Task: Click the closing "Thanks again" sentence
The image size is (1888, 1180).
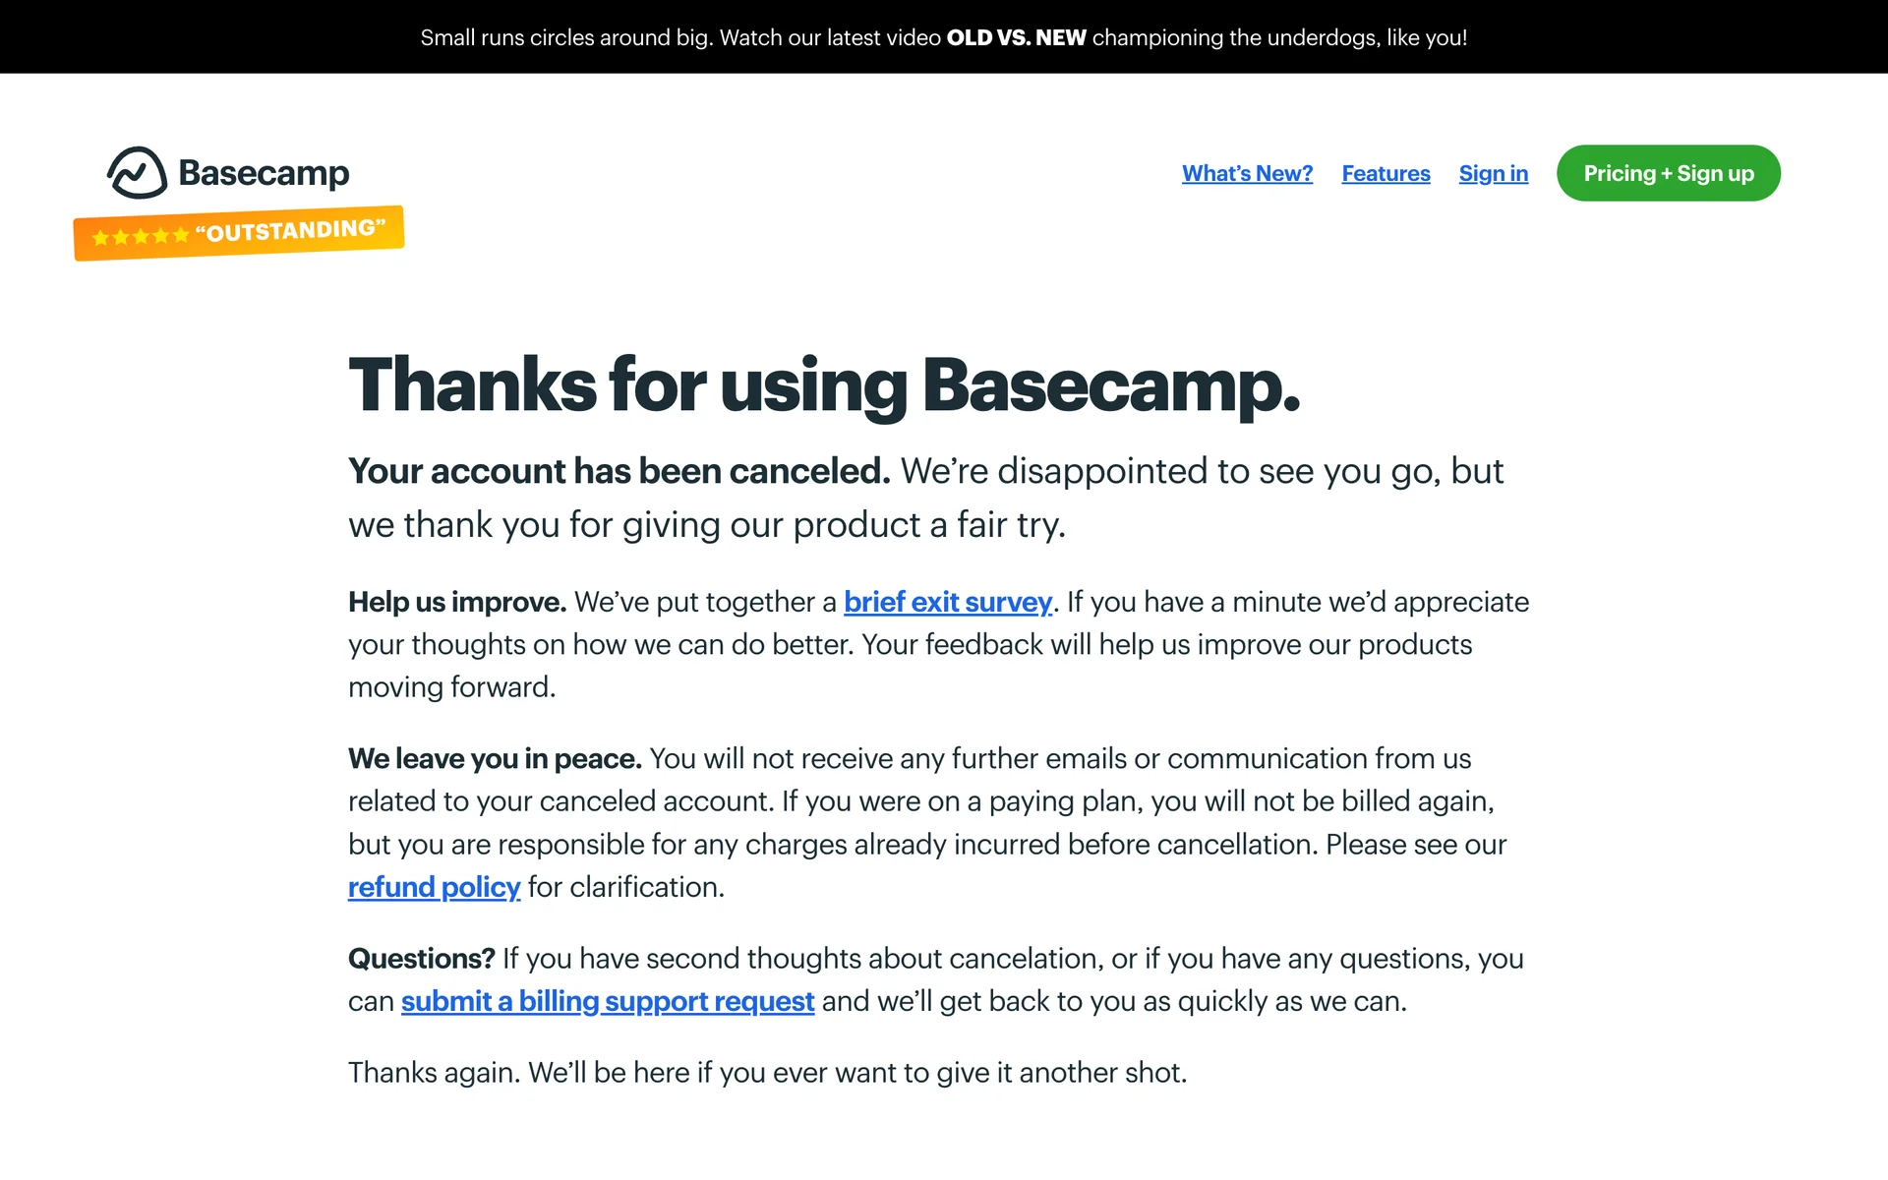Action: tap(767, 1073)
